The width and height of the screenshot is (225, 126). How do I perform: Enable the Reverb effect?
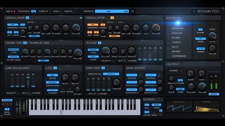(169, 51)
